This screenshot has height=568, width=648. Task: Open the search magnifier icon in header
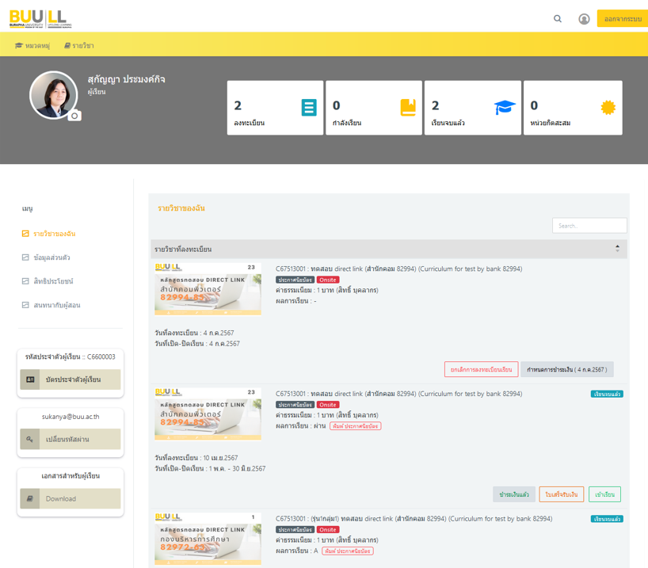pos(558,19)
